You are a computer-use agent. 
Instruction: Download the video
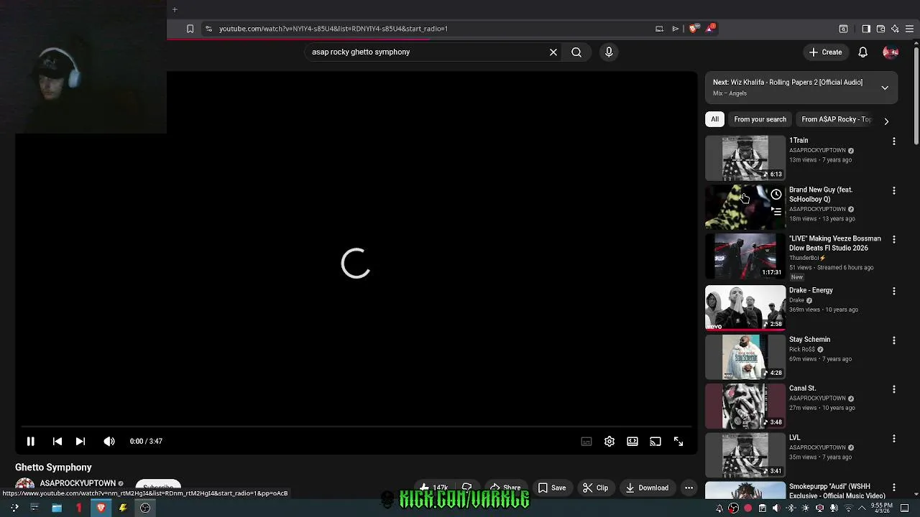coord(647,488)
